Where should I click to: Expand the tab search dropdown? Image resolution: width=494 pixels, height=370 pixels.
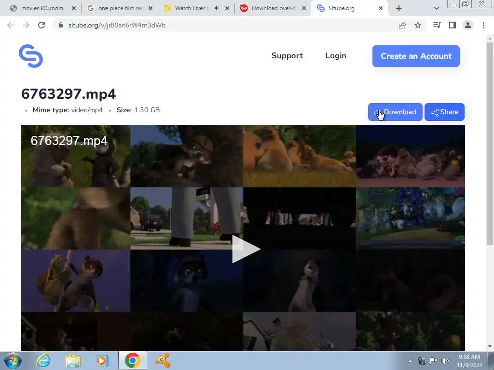point(436,8)
